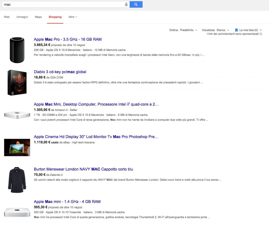Click the Mac Pro cylinder product image
The height and width of the screenshot is (225, 269).
coord(17,50)
